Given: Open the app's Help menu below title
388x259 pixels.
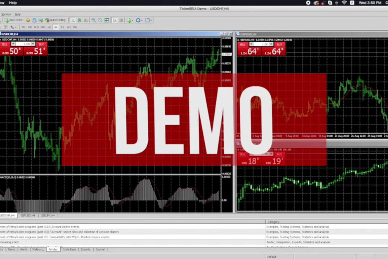Looking at the screenshot, I should point(18,14).
